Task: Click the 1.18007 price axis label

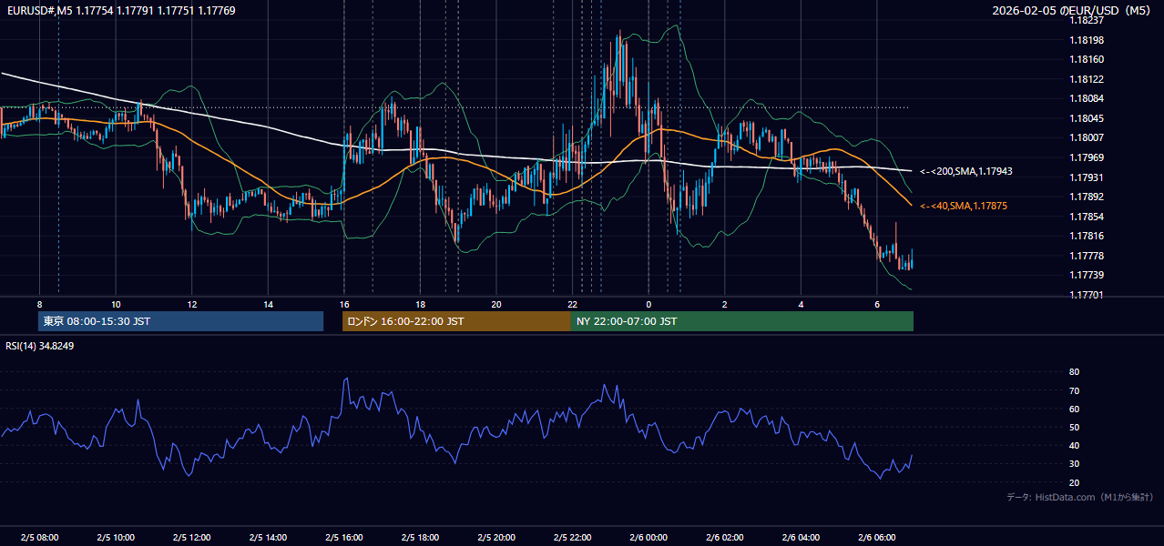Action: coord(1087,137)
